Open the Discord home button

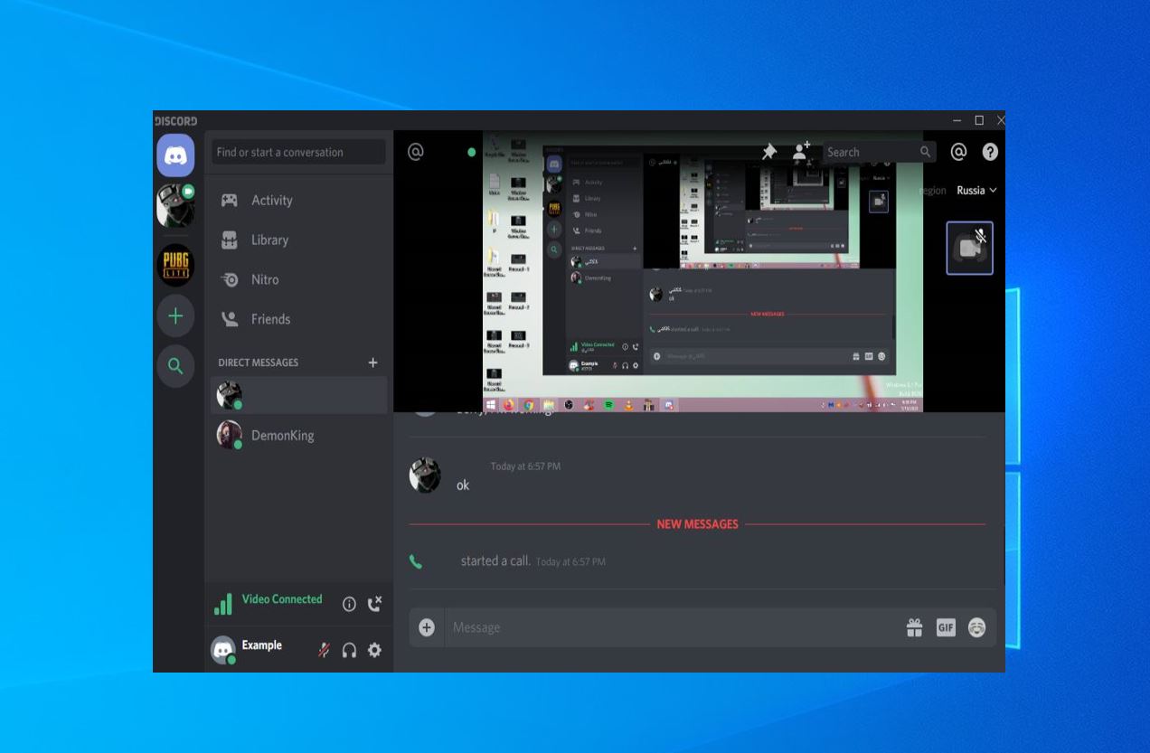coord(175,155)
